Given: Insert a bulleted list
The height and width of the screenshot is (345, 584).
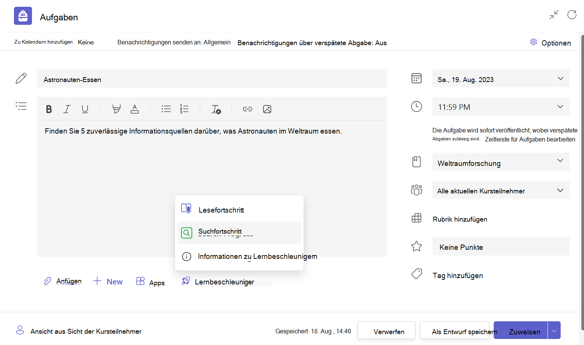Looking at the screenshot, I should point(166,109).
